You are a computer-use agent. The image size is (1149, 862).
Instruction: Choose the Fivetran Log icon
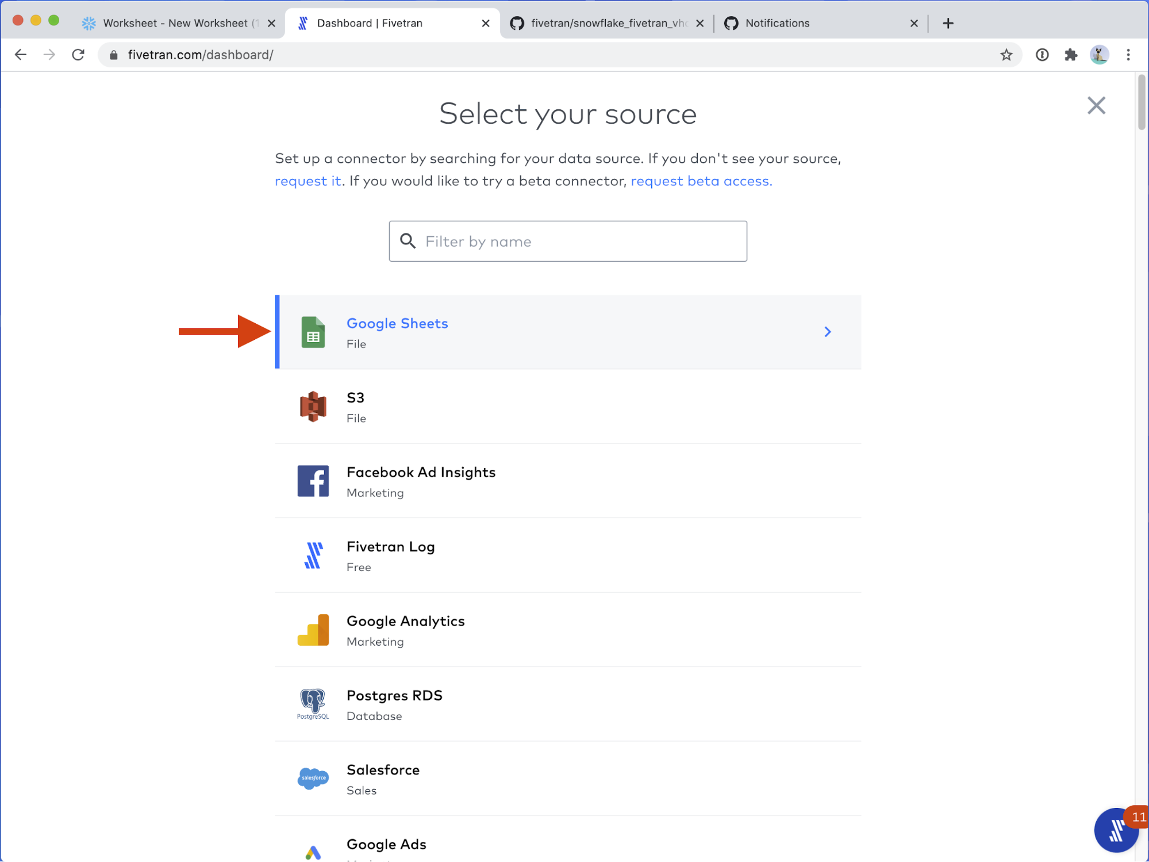point(313,555)
